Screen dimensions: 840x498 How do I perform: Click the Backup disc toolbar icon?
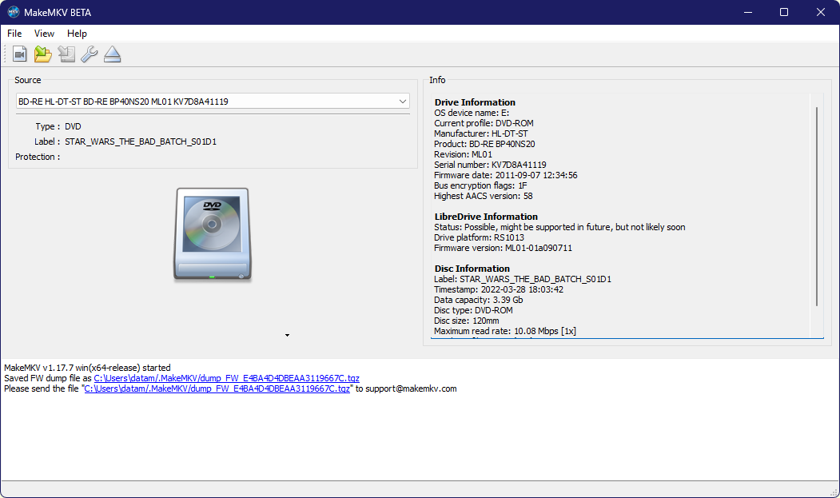coord(66,54)
